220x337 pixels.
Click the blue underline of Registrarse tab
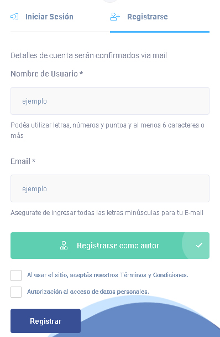pos(160,32)
